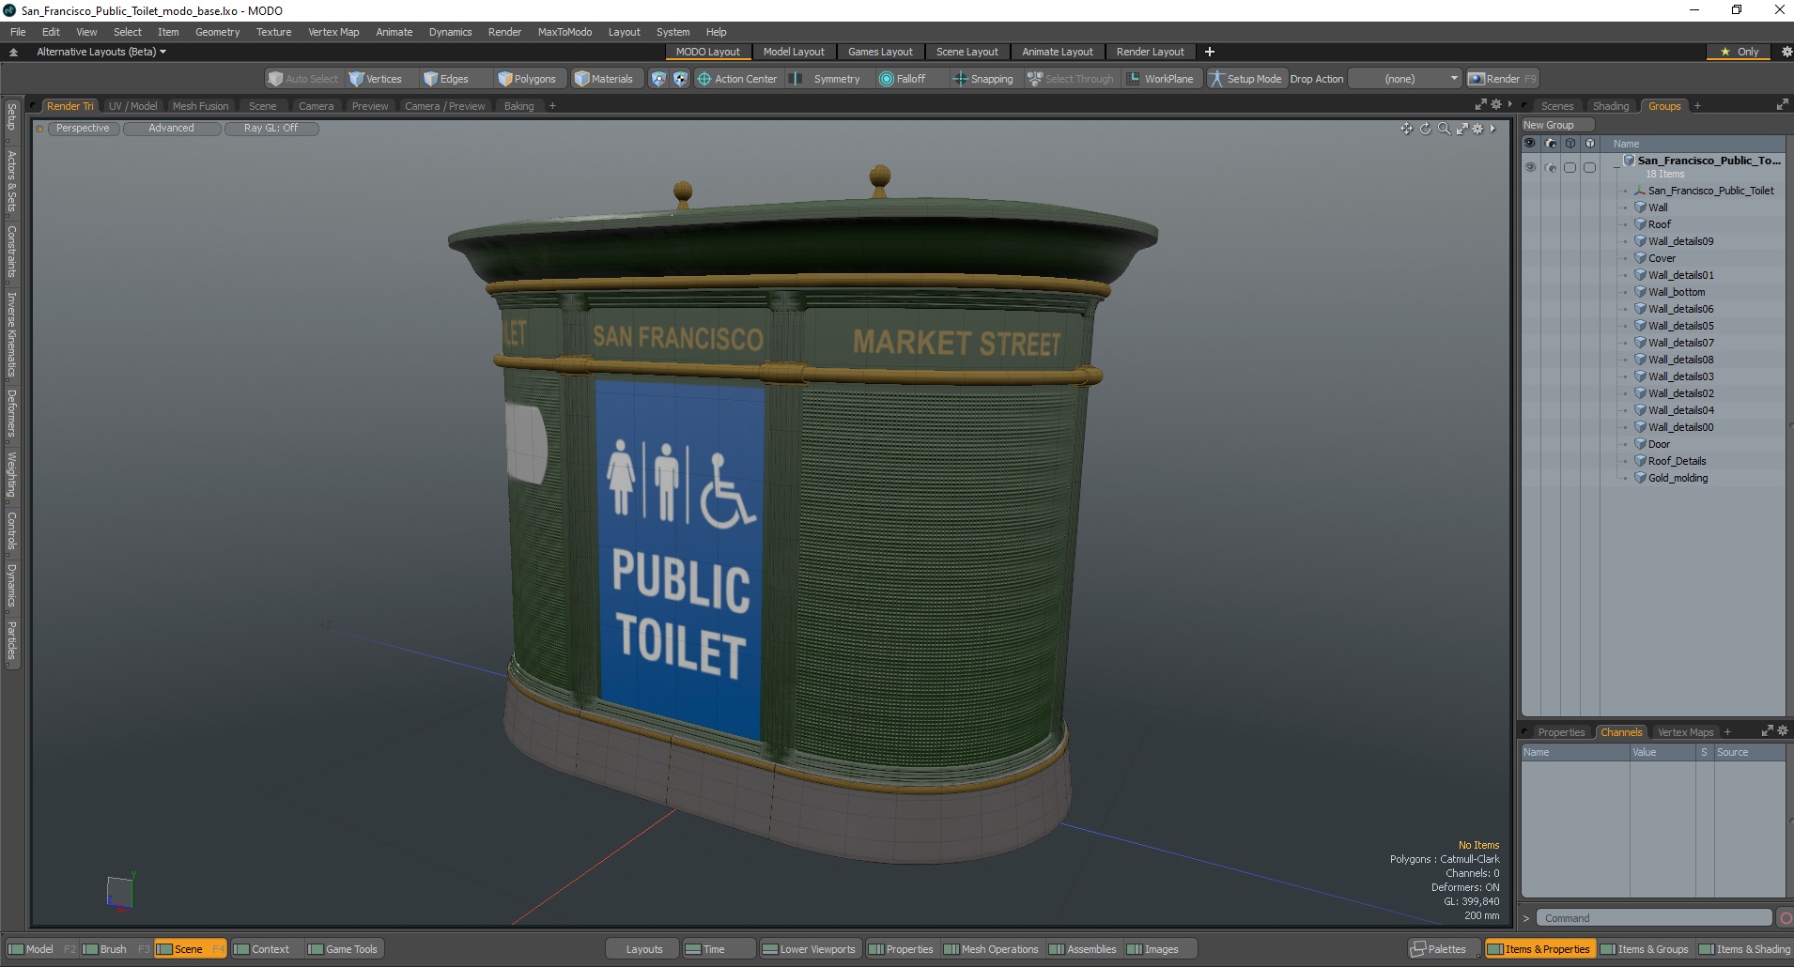This screenshot has height=967, width=1794.
Task: Click the Action Center tool icon
Action: tap(704, 79)
